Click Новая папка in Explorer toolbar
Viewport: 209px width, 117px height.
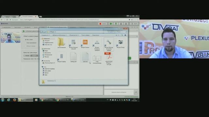[x=96, y=35]
